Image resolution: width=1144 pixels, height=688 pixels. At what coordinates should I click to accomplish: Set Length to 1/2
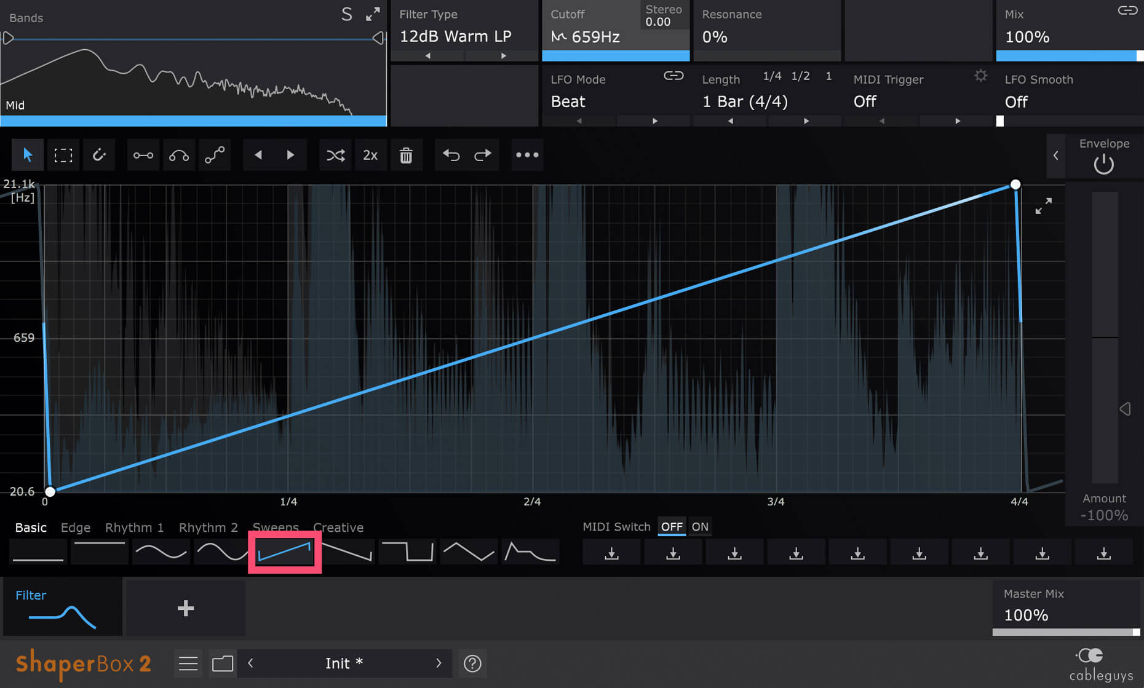point(801,76)
